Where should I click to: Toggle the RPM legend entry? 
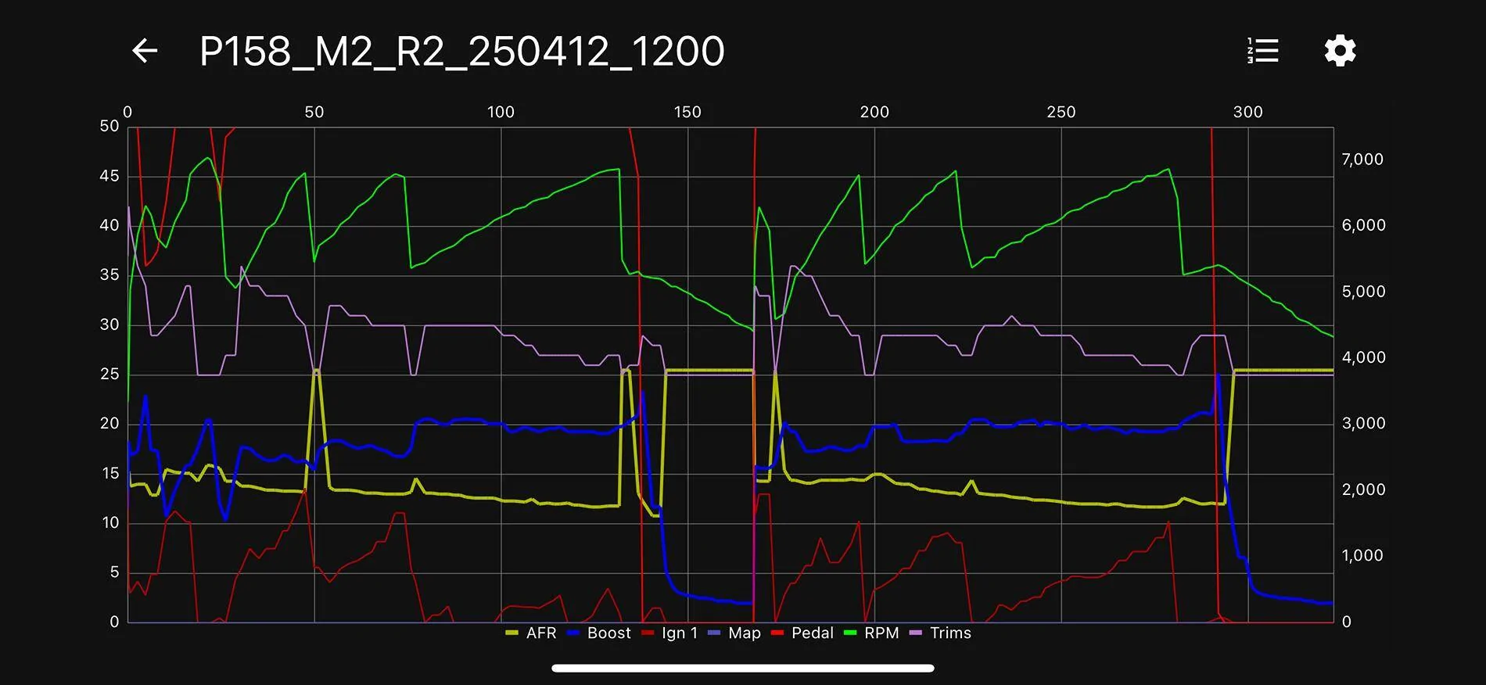[870, 633]
